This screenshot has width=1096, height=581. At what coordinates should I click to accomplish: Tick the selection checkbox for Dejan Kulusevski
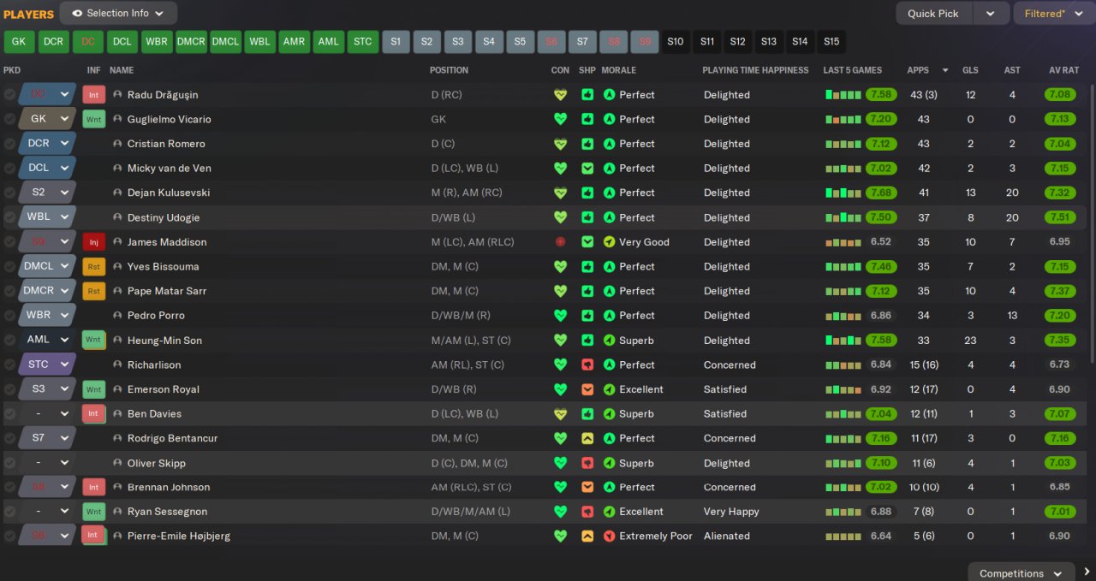[x=9, y=193]
